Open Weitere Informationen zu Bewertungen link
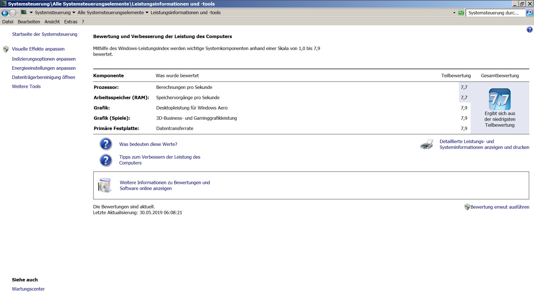This screenshot has height=295, width=534. (x=165, y=186)
